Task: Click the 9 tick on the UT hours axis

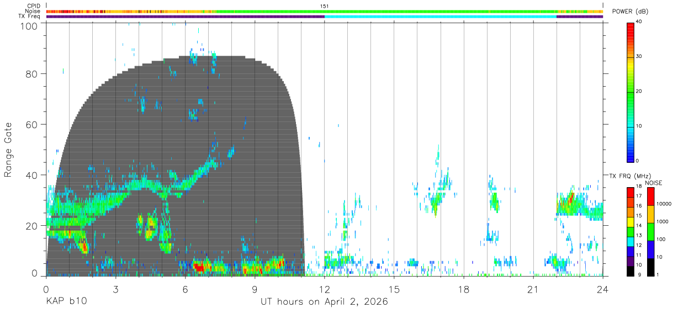Action: (x=255, y=290)
